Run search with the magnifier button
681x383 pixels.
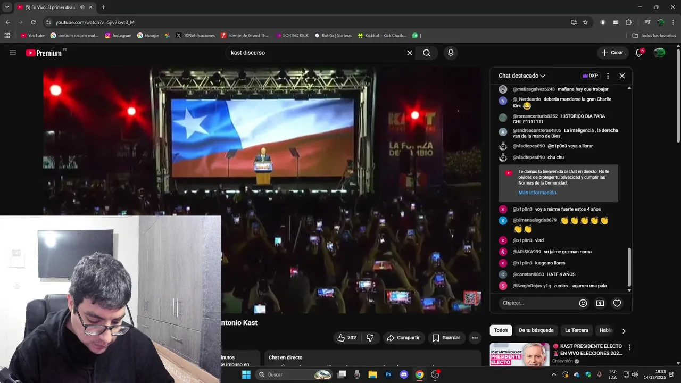[x=427, y=53]
